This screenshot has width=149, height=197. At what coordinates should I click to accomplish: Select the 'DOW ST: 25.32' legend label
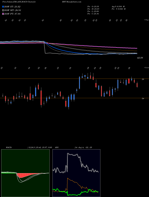point(12,7)
